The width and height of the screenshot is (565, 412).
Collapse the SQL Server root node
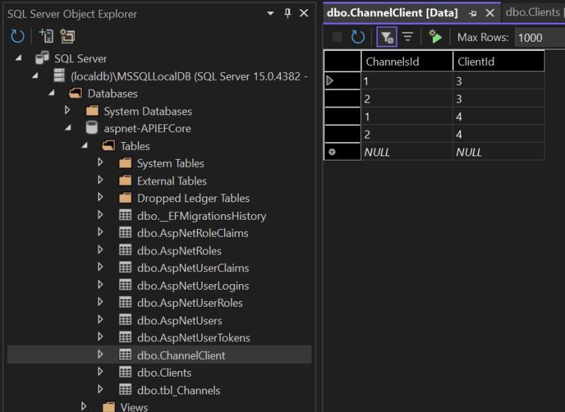coord(18,58)
